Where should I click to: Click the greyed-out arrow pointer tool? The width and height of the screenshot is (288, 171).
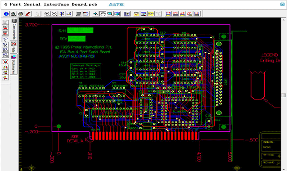pyautogui.click(x=37, y=14)
